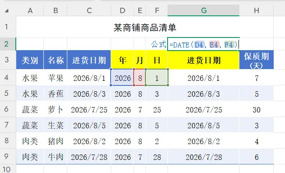Click the blue 进货日期 header in column C
The image size is (285, 173).
(89, 60)
